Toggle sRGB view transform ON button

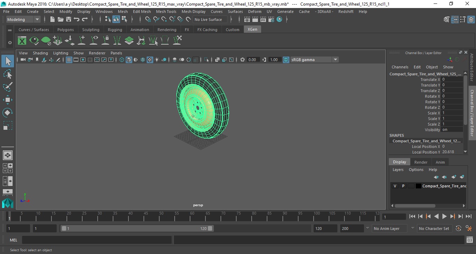(x=286, y=60)
